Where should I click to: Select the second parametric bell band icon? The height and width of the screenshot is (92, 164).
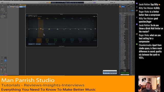pyautogui.click(x=56, y=18)
